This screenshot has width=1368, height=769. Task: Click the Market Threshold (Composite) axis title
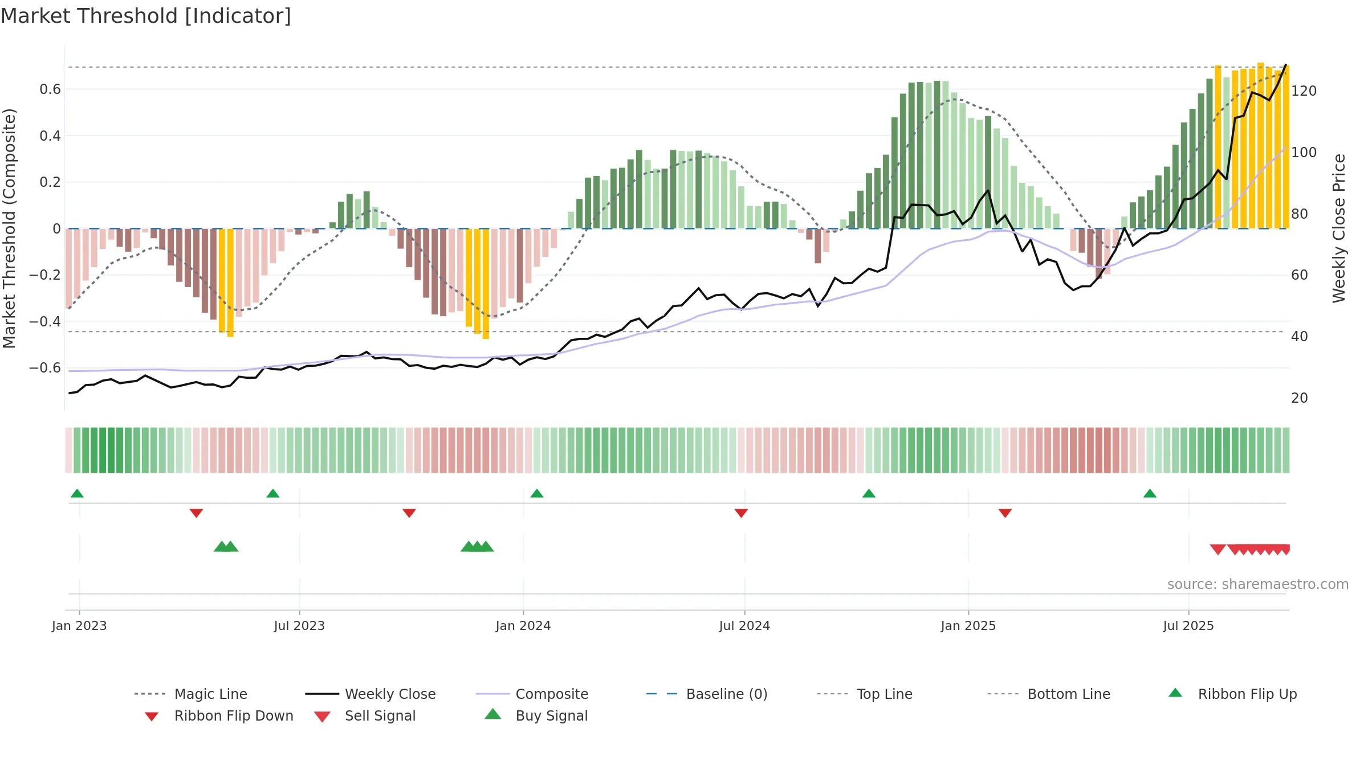(x=9, y=228)
